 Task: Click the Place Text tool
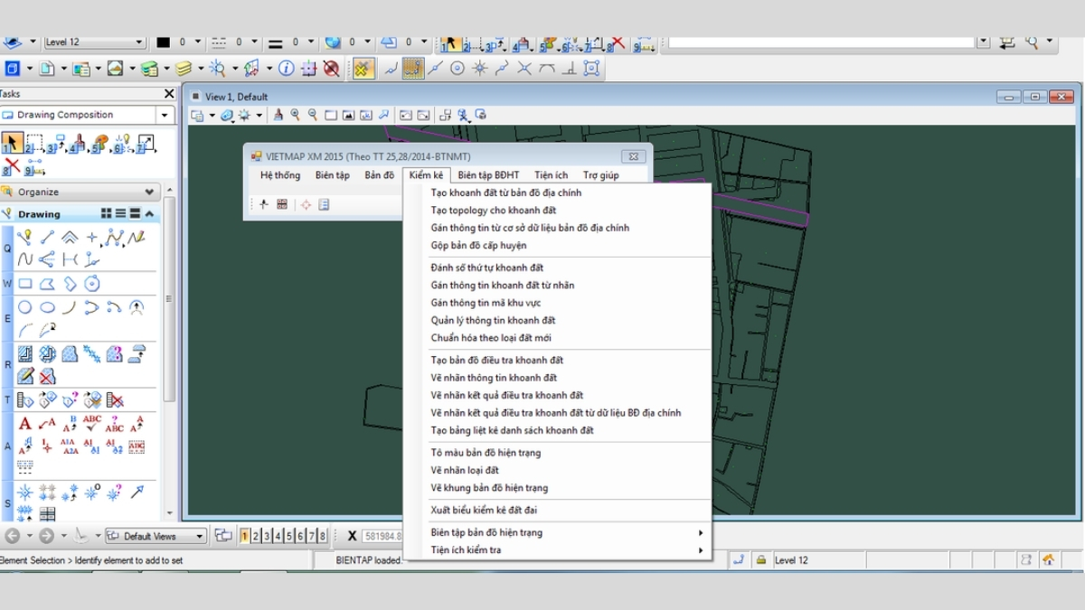pos(25,423)
